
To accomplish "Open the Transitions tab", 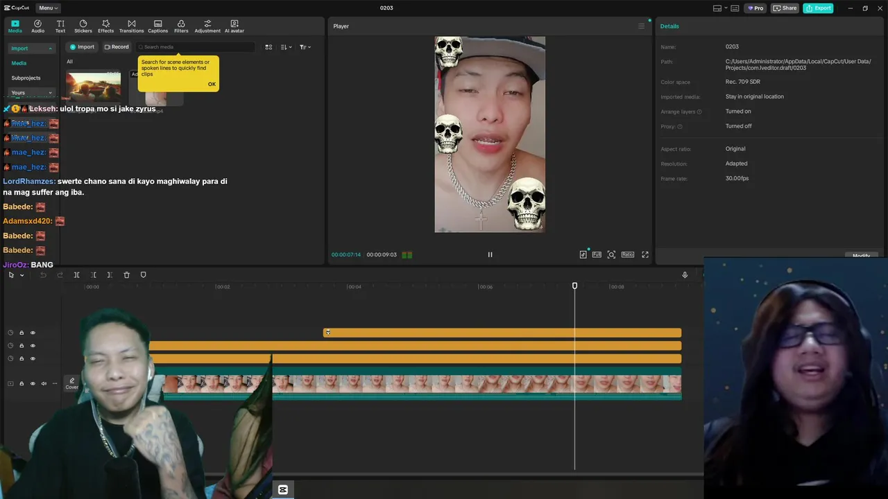I will tap(131, 26).
